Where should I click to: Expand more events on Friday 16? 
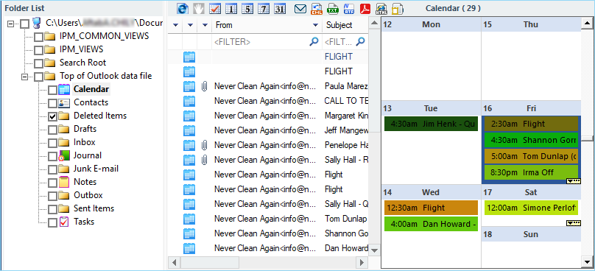click(x=573, y=181)
